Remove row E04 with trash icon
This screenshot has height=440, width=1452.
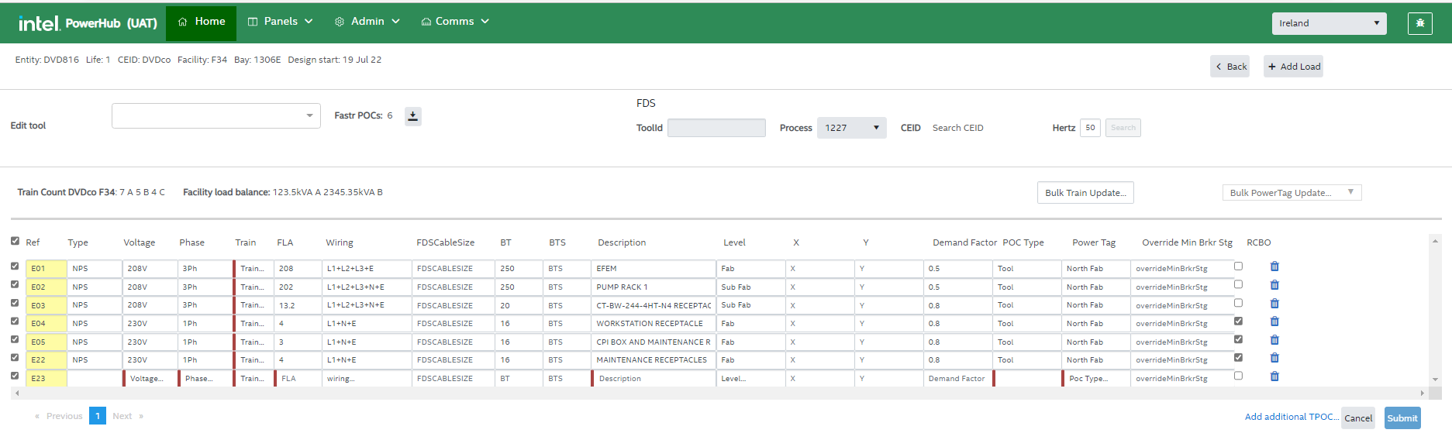coord(1274,321)
